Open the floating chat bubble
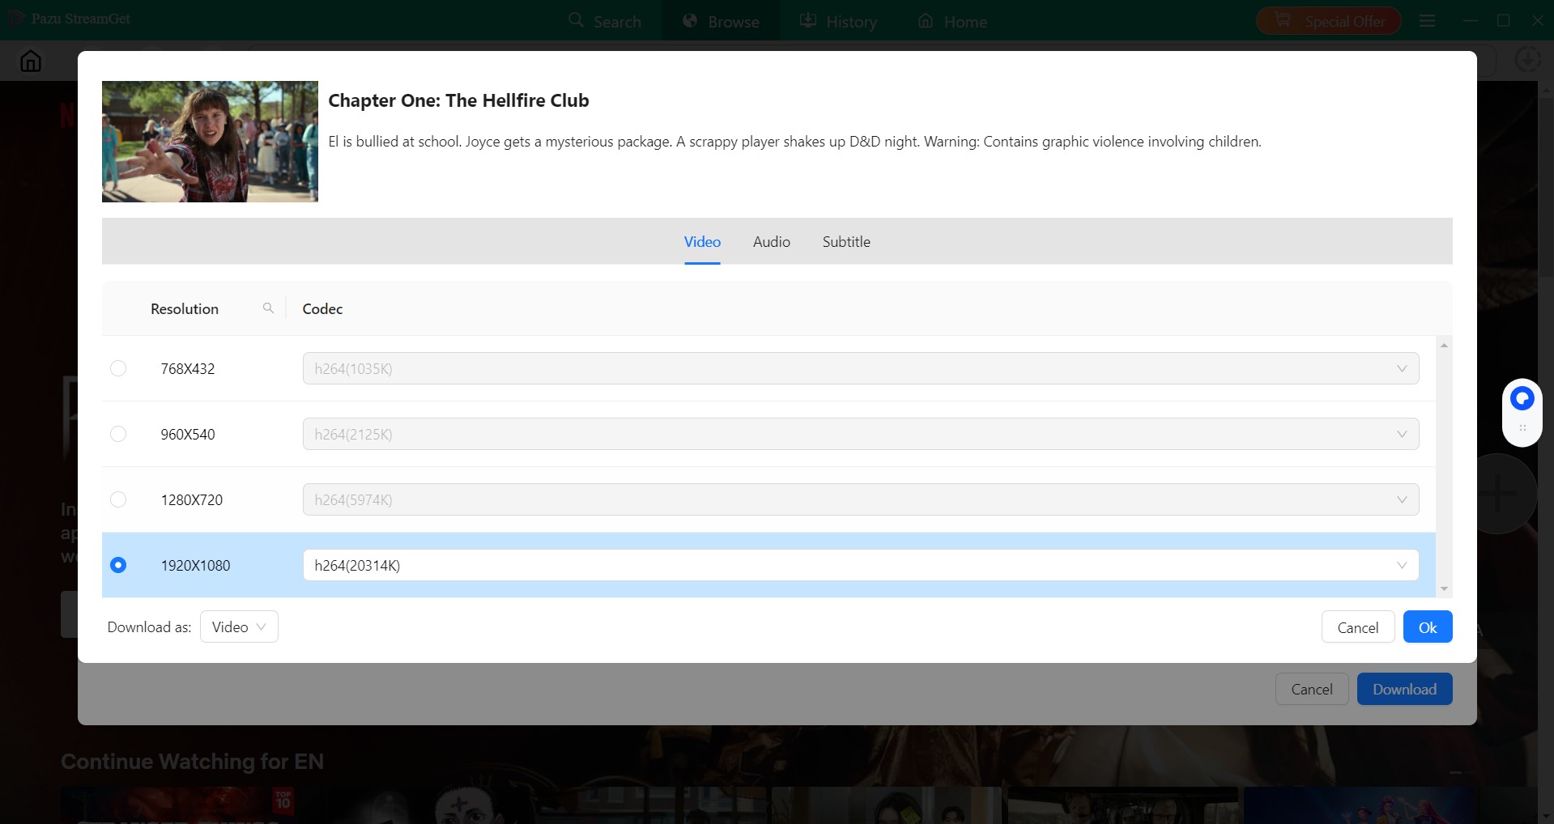 [x=1521, y=397]
